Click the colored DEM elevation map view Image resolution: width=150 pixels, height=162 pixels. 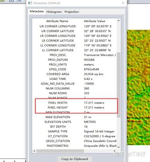(138, 87)
